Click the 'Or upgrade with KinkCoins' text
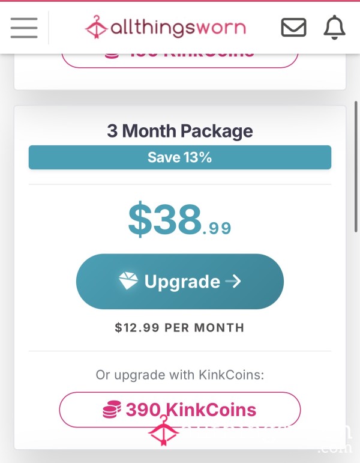The image size is (360, 463). pyautogui.click(x=180, y=375)
